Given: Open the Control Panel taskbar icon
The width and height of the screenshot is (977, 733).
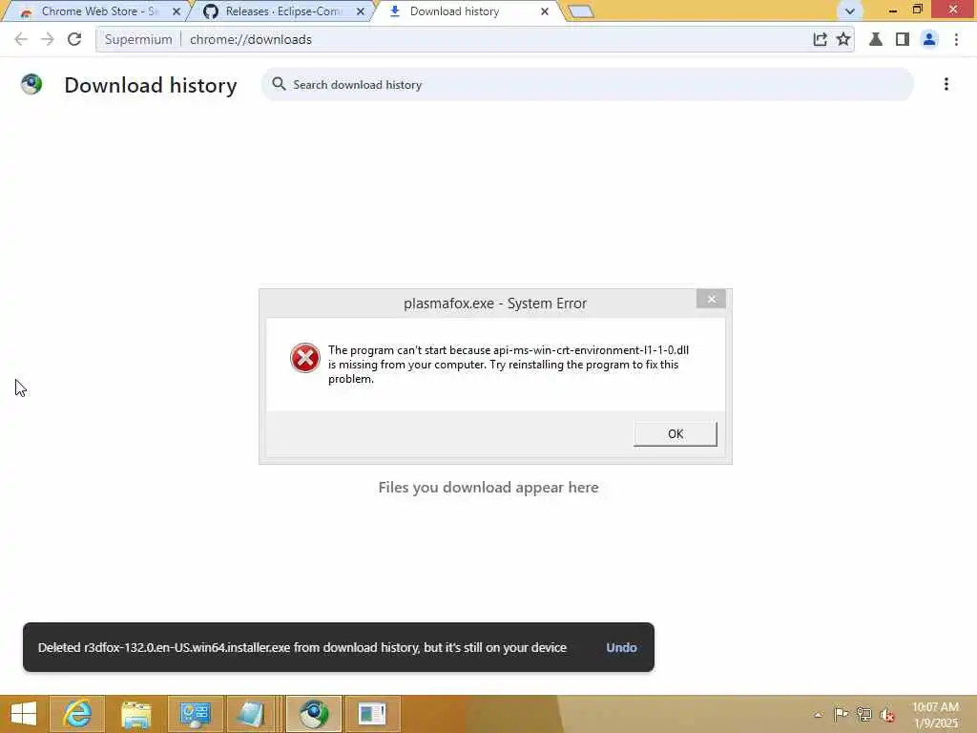Looking at the screenshot, I should pos(195,714).
